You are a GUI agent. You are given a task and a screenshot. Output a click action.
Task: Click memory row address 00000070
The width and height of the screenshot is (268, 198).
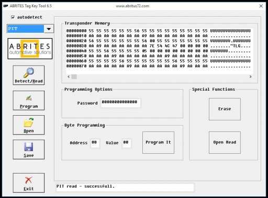(x=76, y=66)
